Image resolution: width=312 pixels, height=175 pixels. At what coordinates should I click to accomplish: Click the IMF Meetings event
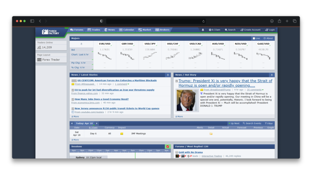(139, 134)
